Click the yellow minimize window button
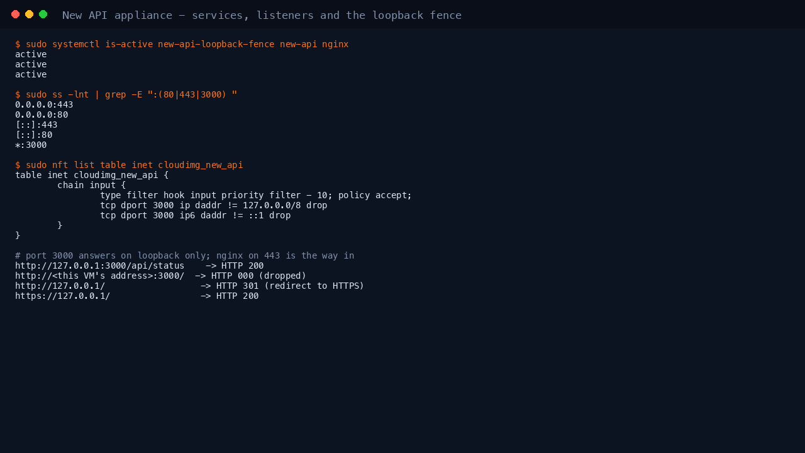 pyautogui.click(x=29, y=14)
